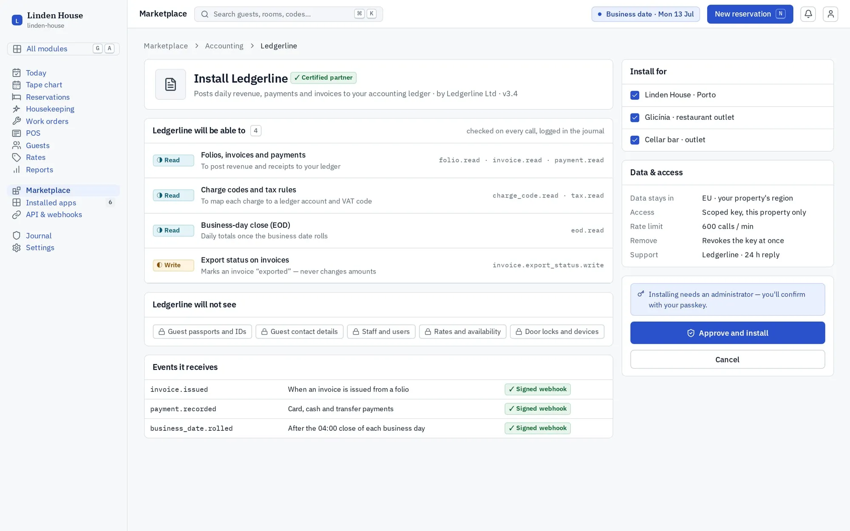Click the Work orders wrench icon

click(17, 121)
